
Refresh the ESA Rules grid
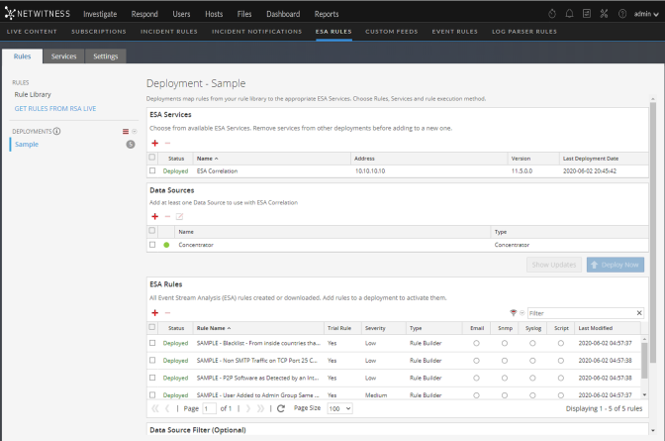281,408
